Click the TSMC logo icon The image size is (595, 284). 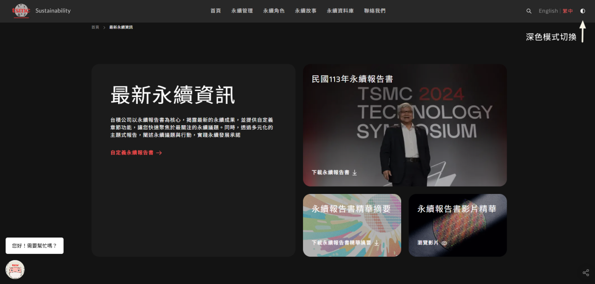[x=21, y=10]
